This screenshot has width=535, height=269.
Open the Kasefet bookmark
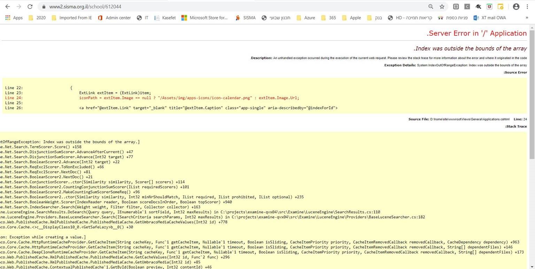165,18
